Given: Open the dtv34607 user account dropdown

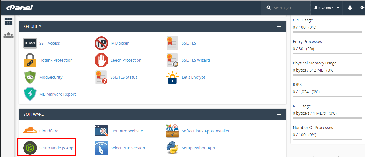Looking at the screenshot, I should (326, 8).
